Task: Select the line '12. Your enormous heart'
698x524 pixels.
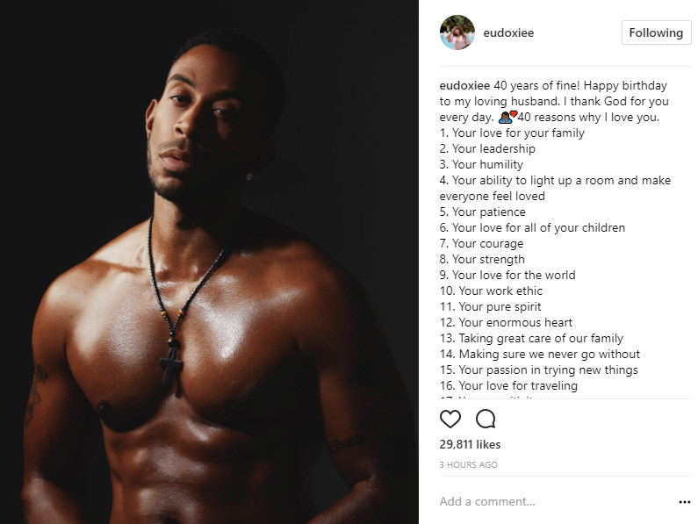Action: (x=506, y=323)
